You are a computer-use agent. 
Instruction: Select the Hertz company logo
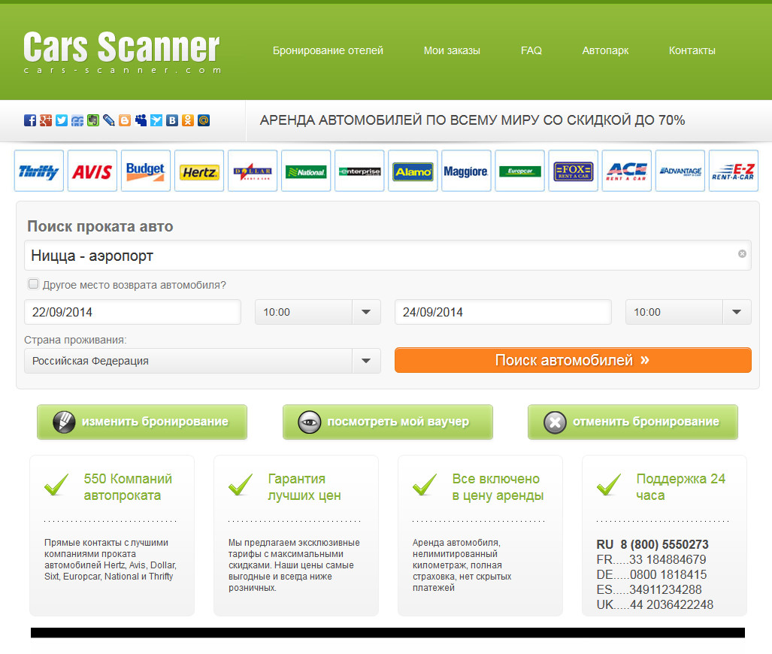[x=199, y=171]
